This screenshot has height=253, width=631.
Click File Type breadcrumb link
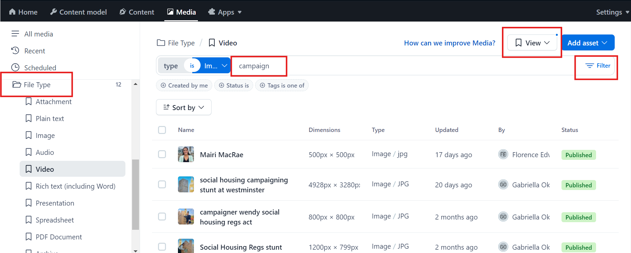(176, 43)
